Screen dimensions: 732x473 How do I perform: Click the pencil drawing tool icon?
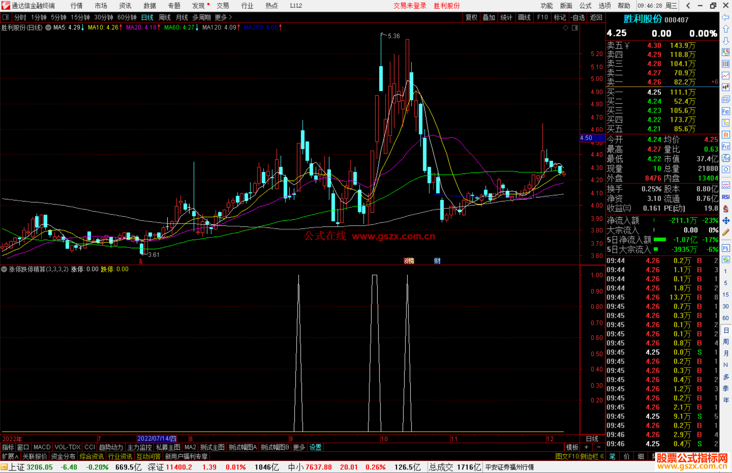pos(726,233)
